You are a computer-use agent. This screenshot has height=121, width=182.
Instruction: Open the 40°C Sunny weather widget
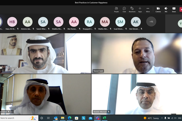tap(151, 118)
